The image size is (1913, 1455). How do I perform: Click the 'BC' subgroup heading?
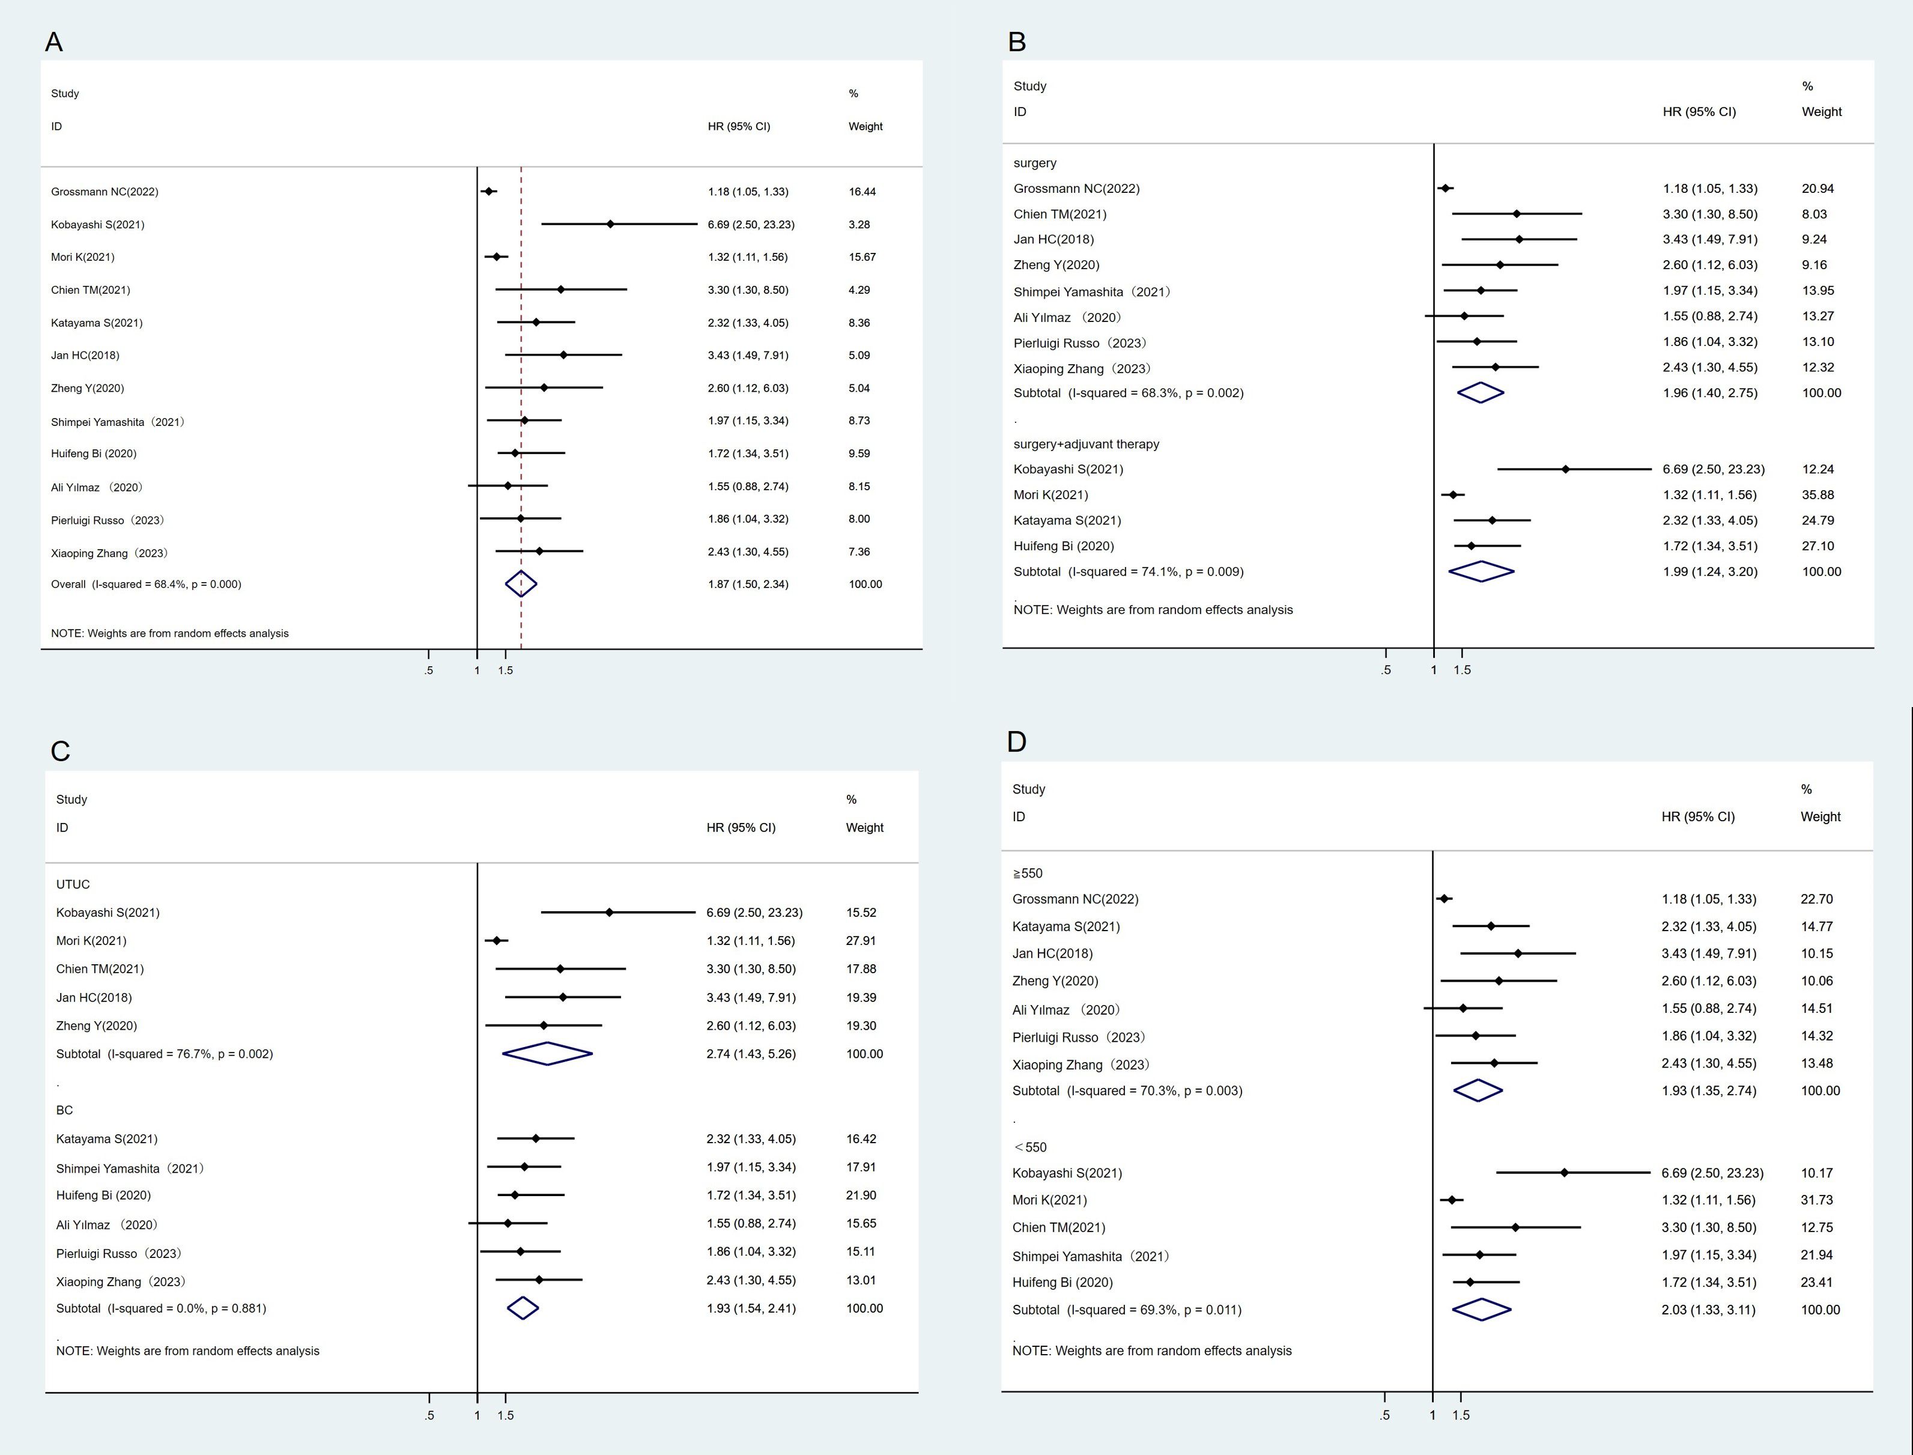(x=64, y=1110)
